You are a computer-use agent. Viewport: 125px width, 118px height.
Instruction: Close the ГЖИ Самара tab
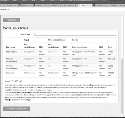91,6
